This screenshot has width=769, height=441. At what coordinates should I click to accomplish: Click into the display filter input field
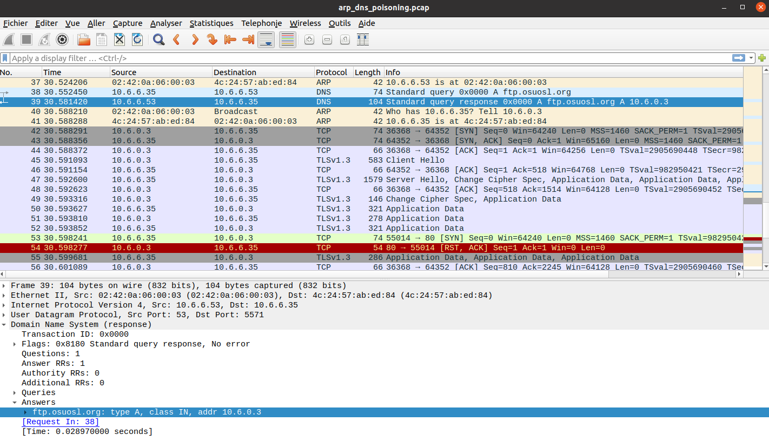coord(370,58)
